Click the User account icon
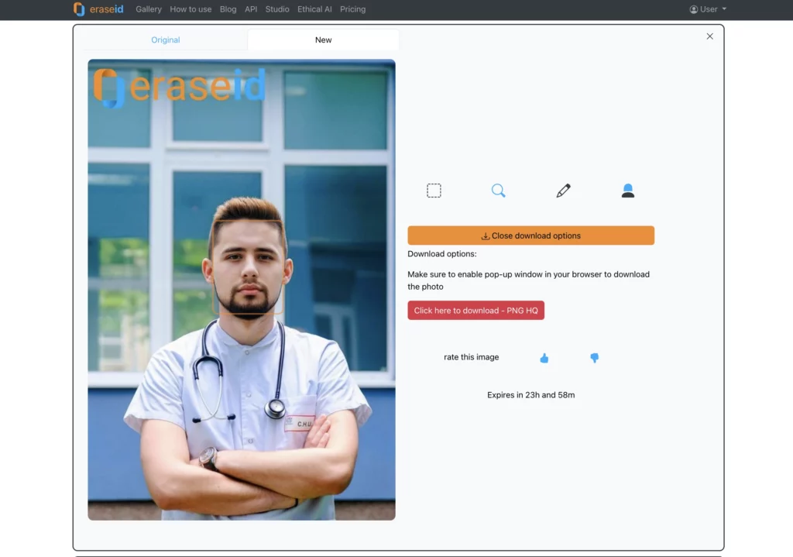 tap(693, 9)
